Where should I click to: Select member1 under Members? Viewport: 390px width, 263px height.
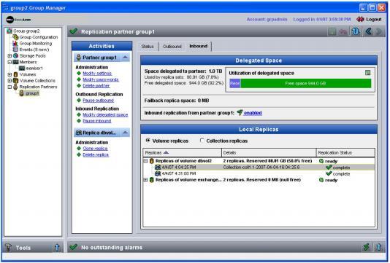pos(34,68)
